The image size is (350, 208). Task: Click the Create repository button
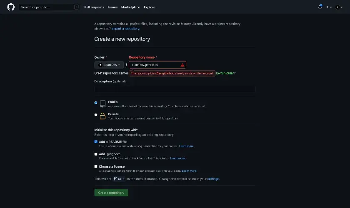click(x=111, y=193)
